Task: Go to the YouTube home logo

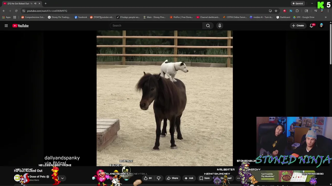Action: [20, 26]
